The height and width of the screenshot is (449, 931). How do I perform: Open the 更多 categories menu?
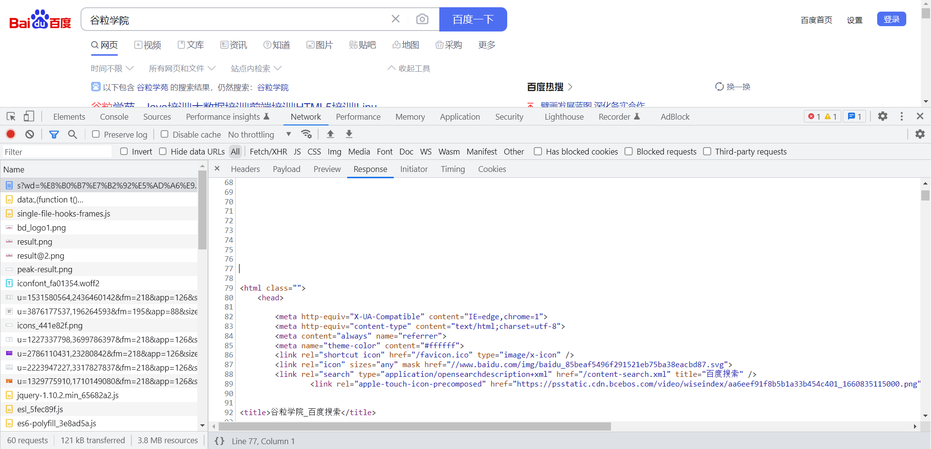coord(487,45)
